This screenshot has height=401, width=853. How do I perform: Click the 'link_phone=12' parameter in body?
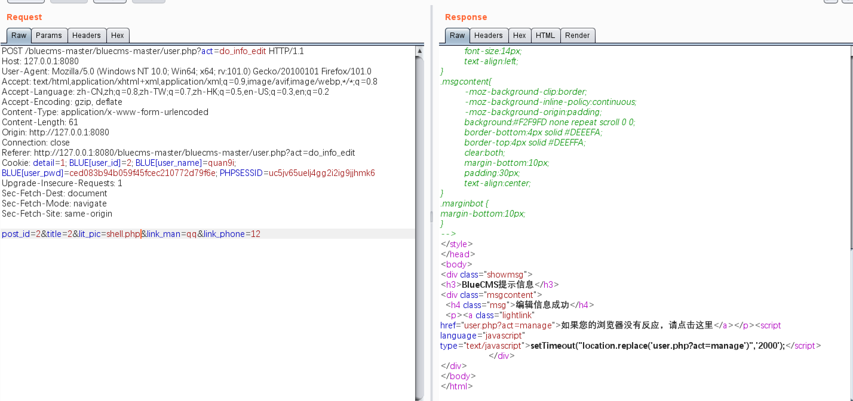coord(232,234)
